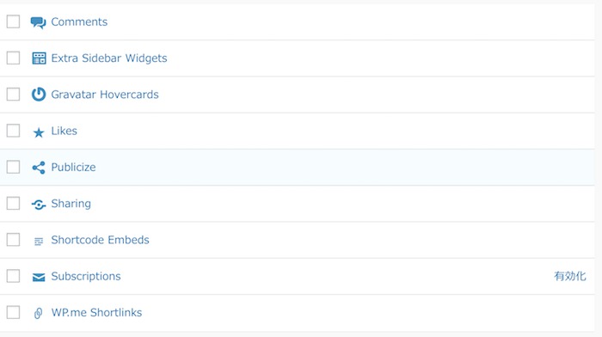Toggle the Publicize checkbox
This screenshot has width=602, height=337.
pyautogui.click(x=13, y=167)
